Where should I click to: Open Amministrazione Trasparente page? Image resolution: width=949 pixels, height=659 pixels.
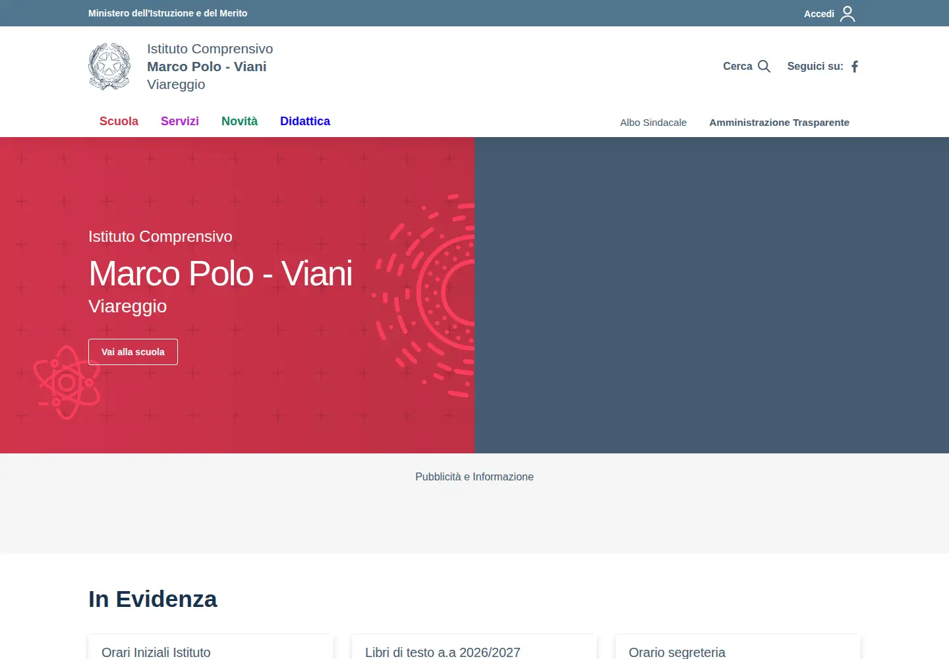click(x=779, y=123)
